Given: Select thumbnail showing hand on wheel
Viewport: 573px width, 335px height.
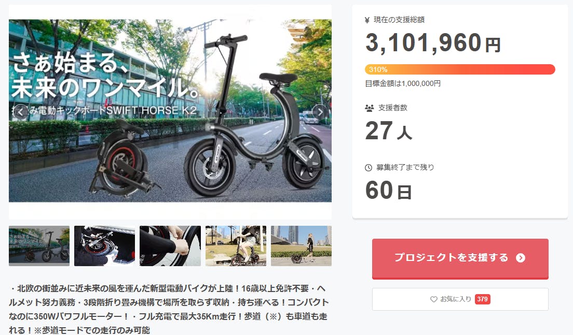Looking at the screenshot, I should click(170, 246).
